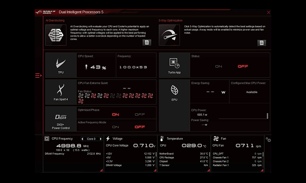
Task: Click the CPU Frequency chip icon
Action: tap(47, 138)
